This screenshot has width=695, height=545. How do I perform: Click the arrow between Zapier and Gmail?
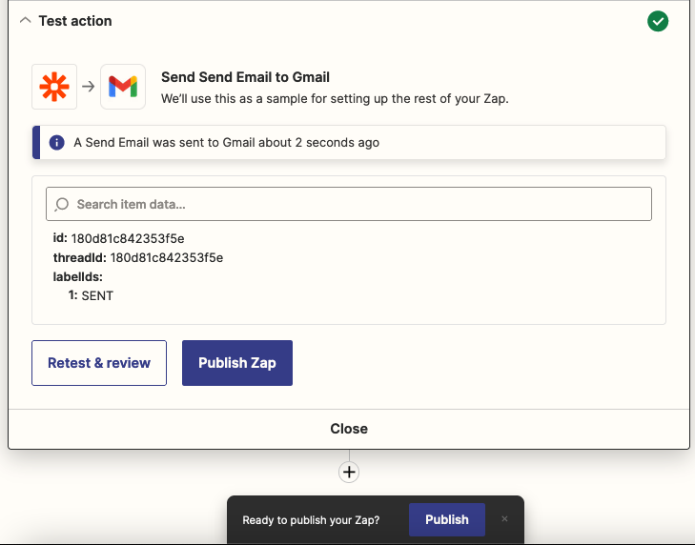(89, 87)
